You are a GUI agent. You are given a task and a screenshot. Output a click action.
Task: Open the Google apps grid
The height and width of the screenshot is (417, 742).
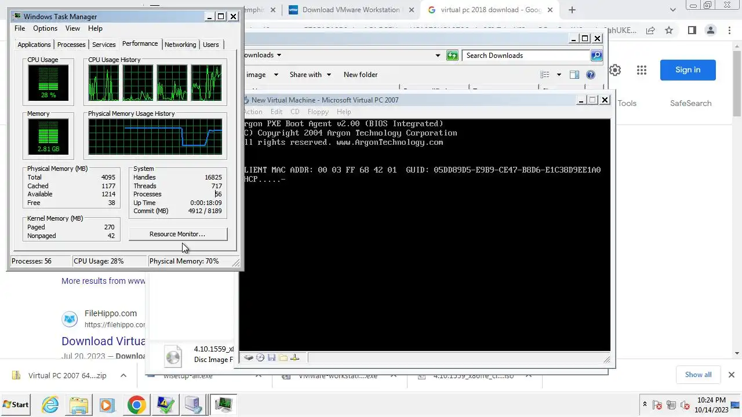(641, 70)
